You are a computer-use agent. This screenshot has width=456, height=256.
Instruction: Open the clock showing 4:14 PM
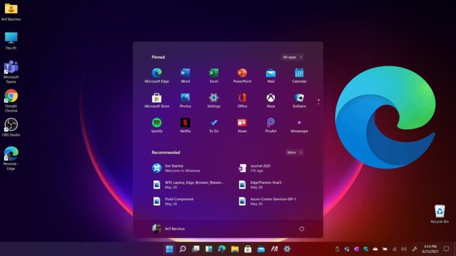point(430,249)
